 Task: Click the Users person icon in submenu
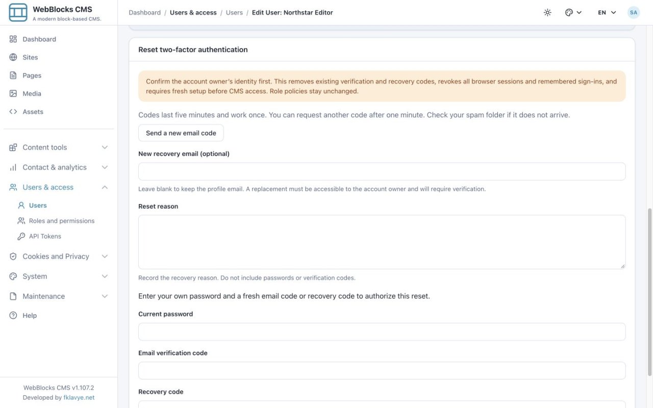21,206
